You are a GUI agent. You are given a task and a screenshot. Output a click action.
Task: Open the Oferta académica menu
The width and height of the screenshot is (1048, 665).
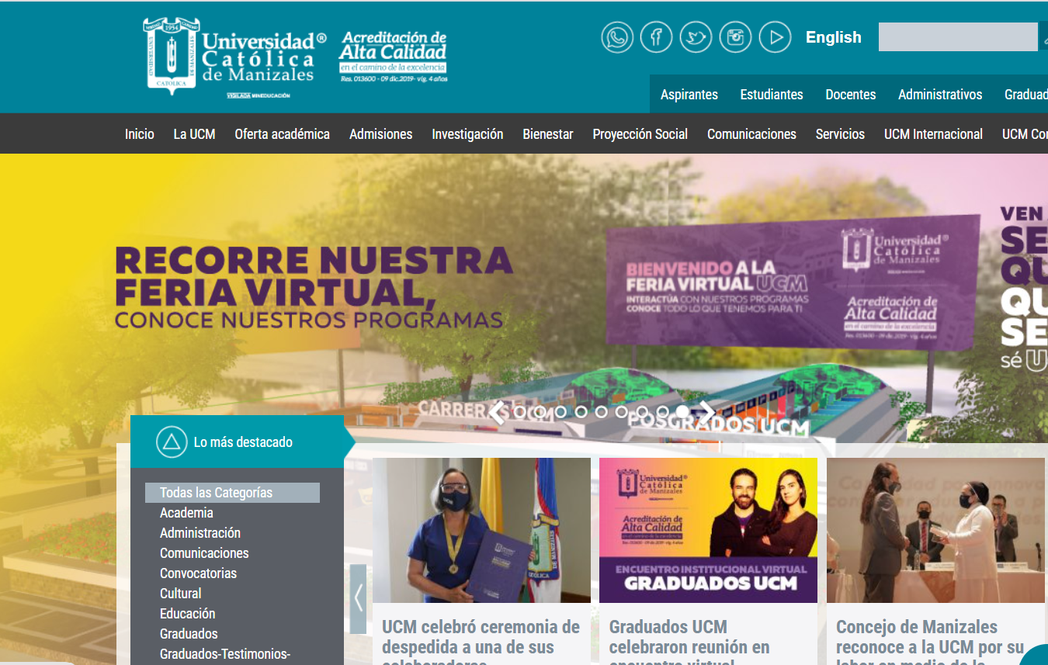(x=283, y=134)
